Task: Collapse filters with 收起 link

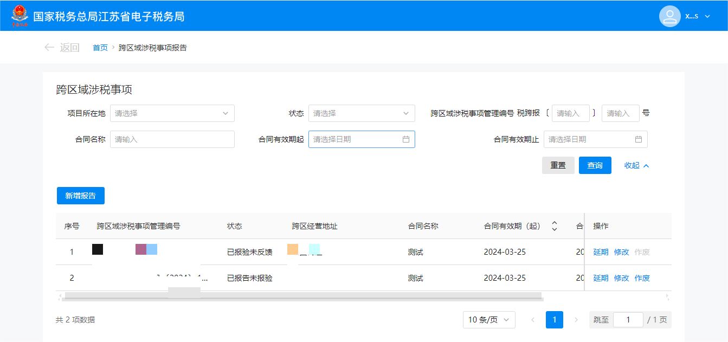Action: tap(636, 165)
